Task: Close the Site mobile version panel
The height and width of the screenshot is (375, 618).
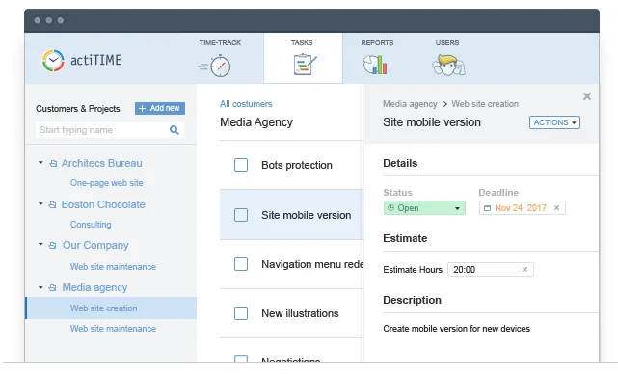Action: (587, 96)
